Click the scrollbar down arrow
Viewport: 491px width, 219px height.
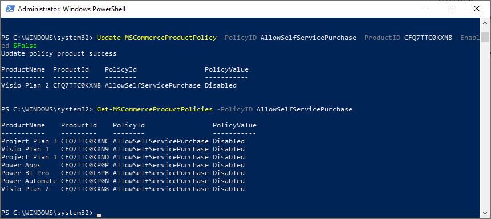click(x=485, y=213)
